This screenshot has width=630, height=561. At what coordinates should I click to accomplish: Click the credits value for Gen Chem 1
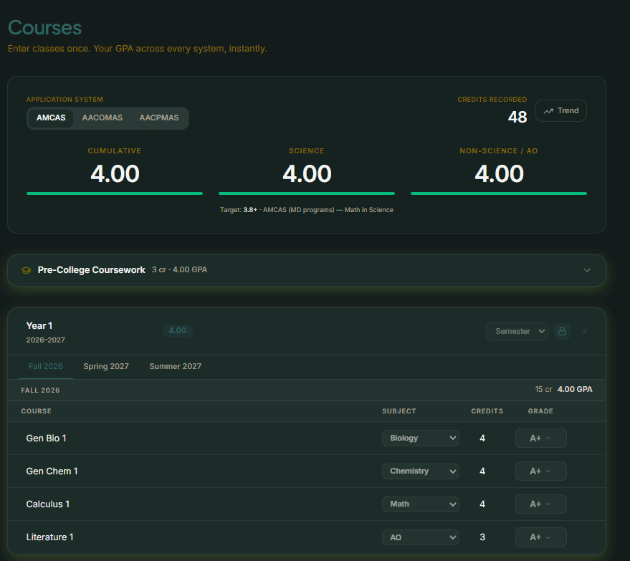tap(482, 471)
